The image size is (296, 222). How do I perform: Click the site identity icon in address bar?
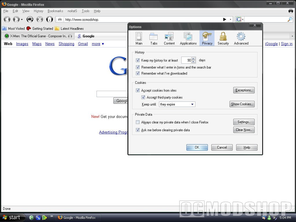point(60,19)
